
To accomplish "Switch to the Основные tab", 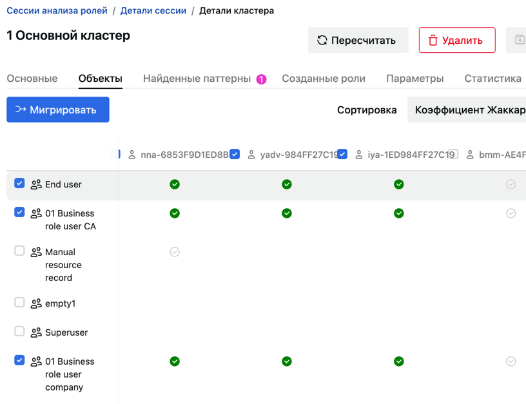I will click(x=32, y=79).
